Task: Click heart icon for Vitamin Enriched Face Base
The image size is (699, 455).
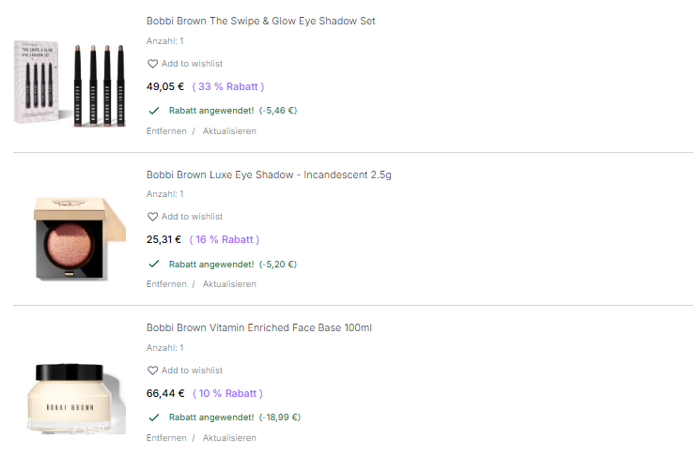Action: click(153, 371)
